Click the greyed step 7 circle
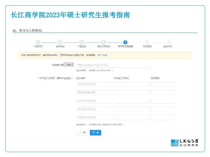 point(169,42)
